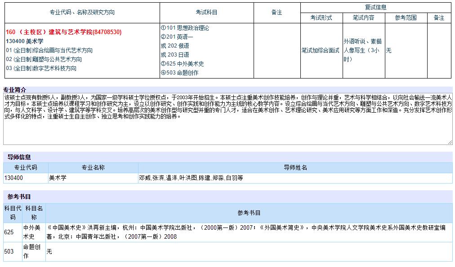Click the 参考书目 section header
Screen dimensions: 455x267
pos(19,197)
